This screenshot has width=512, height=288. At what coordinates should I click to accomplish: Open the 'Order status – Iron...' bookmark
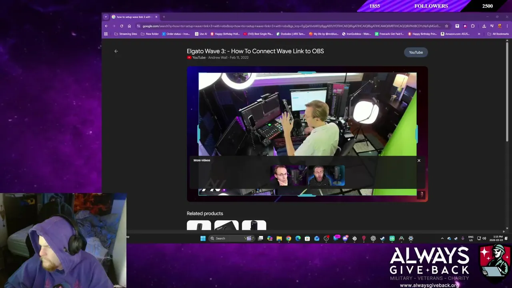pyautogui.click(x=176, y=34)
